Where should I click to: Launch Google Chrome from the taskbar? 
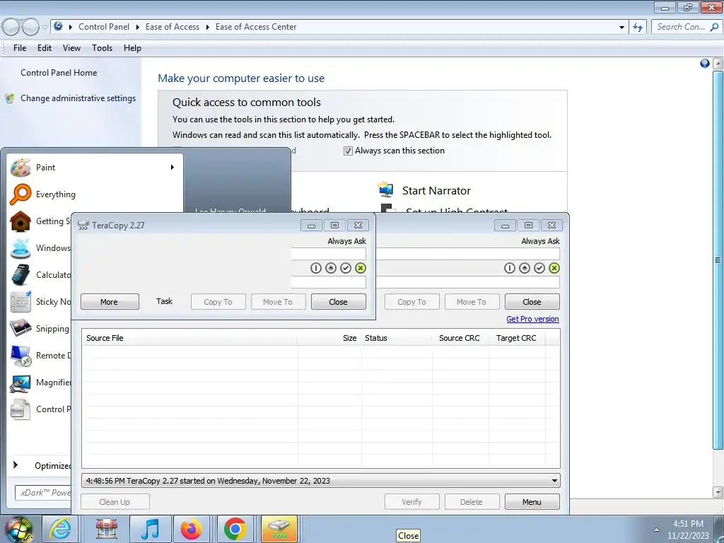(235, 529)
